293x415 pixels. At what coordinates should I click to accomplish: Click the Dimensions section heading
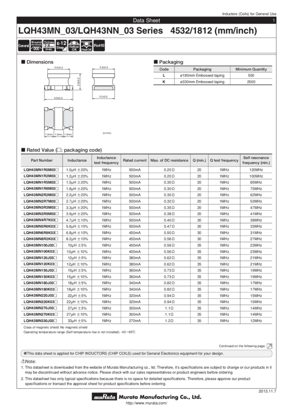pyautogui.click(x=37, y=62)
